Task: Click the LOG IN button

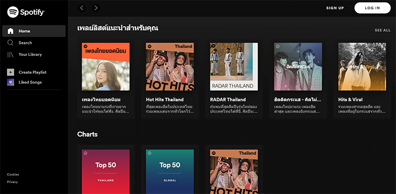Action: 373,8
